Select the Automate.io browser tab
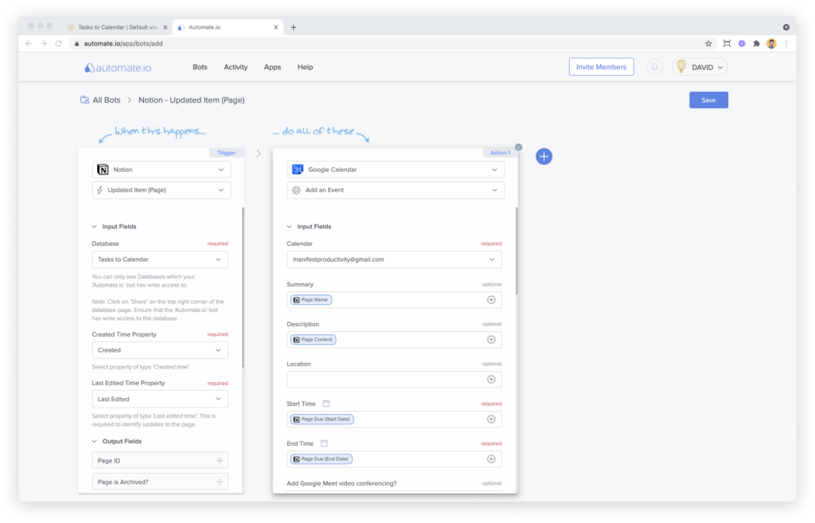The height and width of the screenshot is (523, 815). click(228, 27)
